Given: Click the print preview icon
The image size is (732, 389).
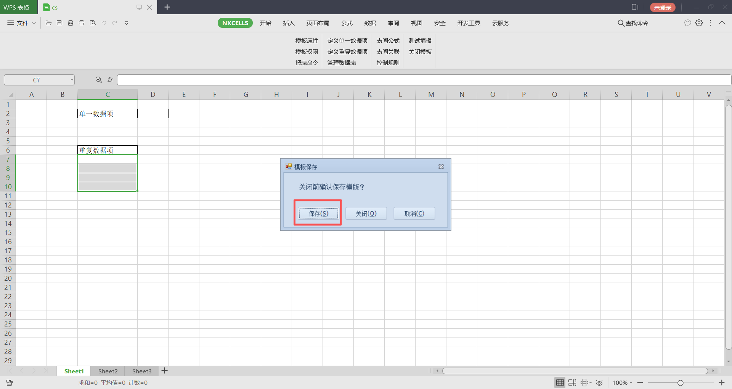Looking at the screenshot, I should coord(93,23).
